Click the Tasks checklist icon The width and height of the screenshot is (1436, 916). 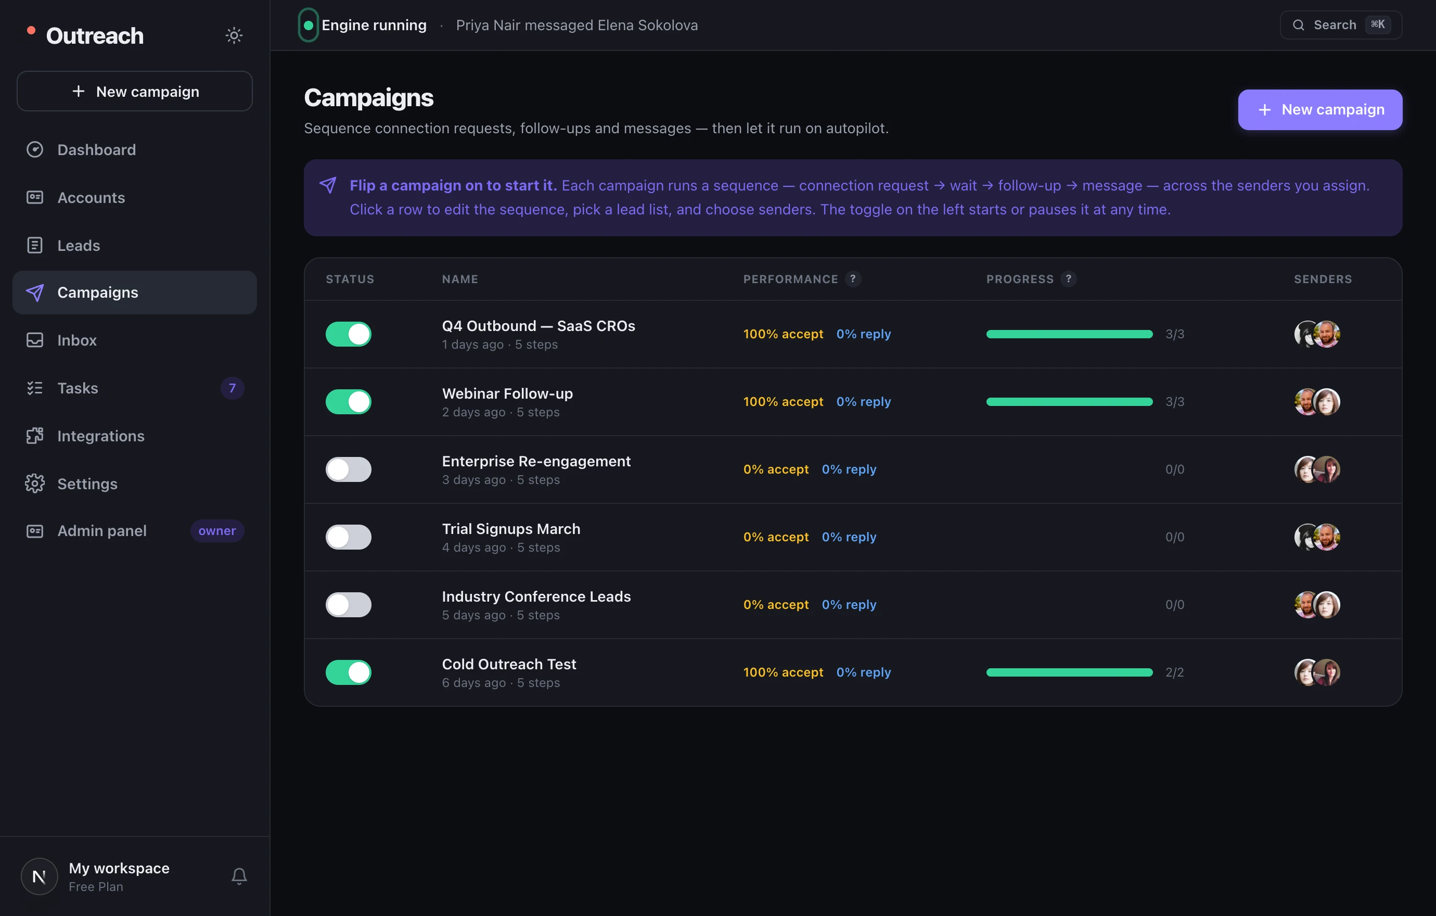[34, 388]
